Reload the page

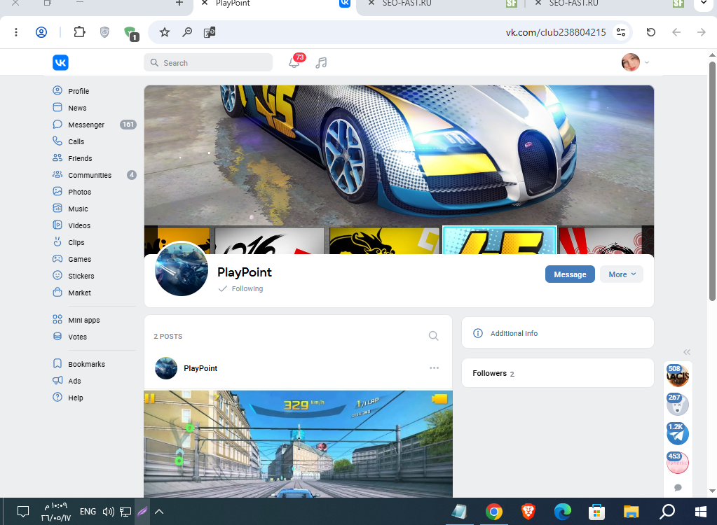click(650, 32)
